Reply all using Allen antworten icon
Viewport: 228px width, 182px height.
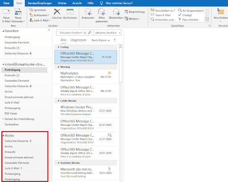pos(102,16)
